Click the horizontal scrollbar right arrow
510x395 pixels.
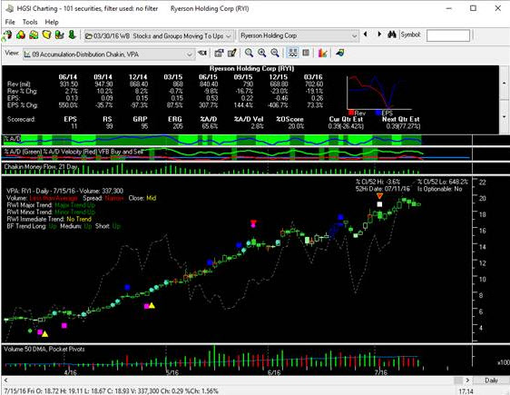[467, 380]
